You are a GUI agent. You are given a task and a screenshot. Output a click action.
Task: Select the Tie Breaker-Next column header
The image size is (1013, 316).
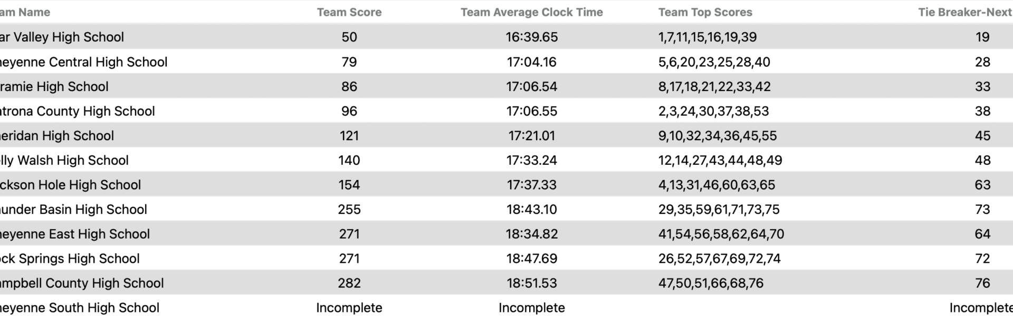964,12
